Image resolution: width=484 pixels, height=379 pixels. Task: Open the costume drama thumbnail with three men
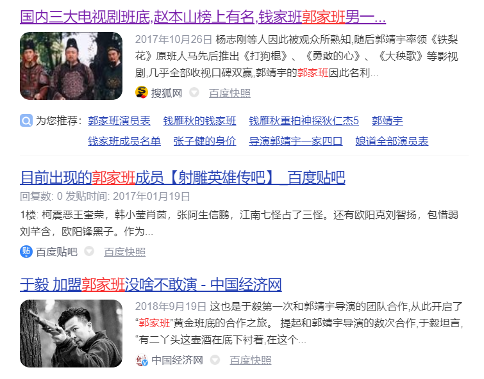tap(71, 66)
